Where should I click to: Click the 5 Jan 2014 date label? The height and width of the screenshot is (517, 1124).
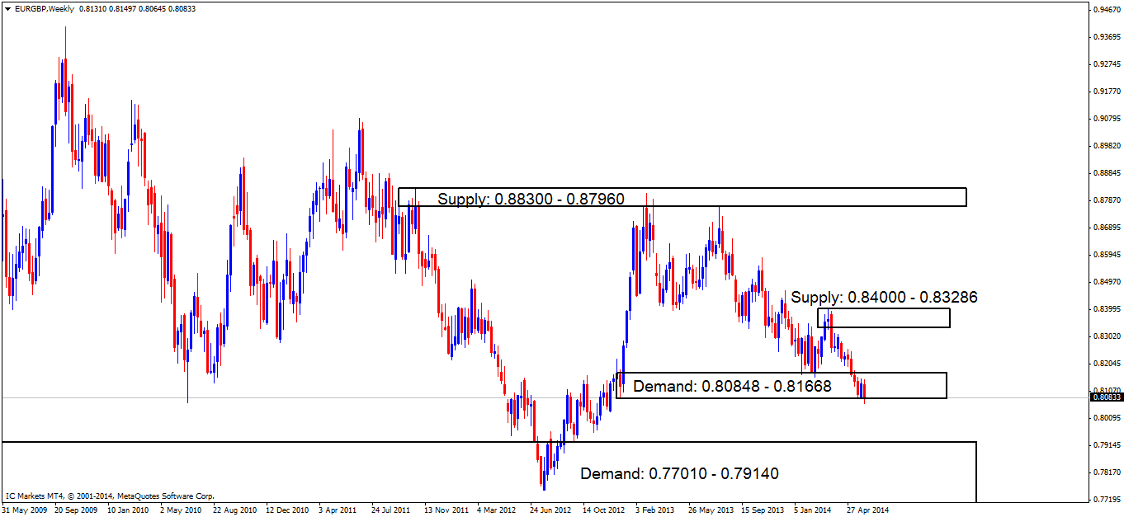[814, 510]
